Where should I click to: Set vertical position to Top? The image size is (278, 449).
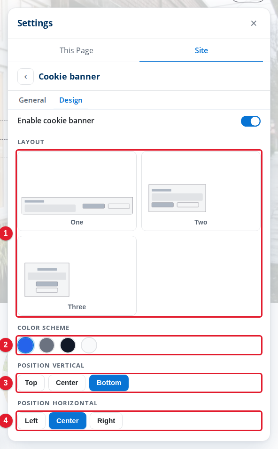pyautogui.click(x=31, y=383)
